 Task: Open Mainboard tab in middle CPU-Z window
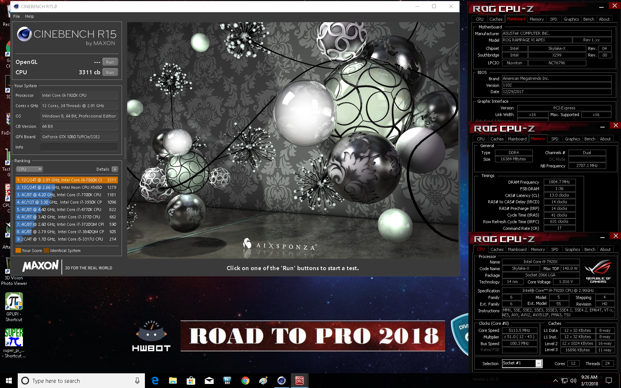pos(517,139)
